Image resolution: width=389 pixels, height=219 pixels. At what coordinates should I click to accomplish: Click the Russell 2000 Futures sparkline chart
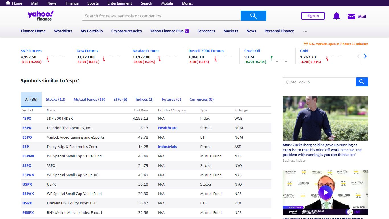pos(224,58)
